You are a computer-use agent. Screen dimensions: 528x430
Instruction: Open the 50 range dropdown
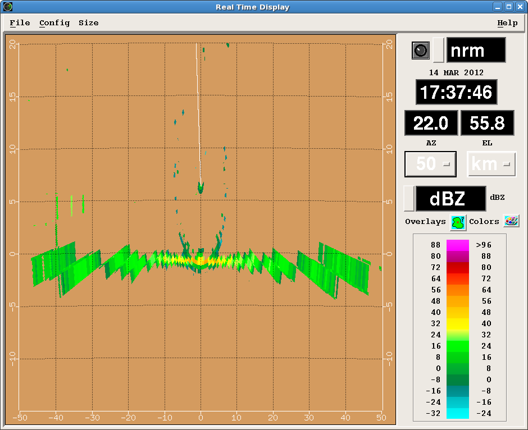[430, 164]
